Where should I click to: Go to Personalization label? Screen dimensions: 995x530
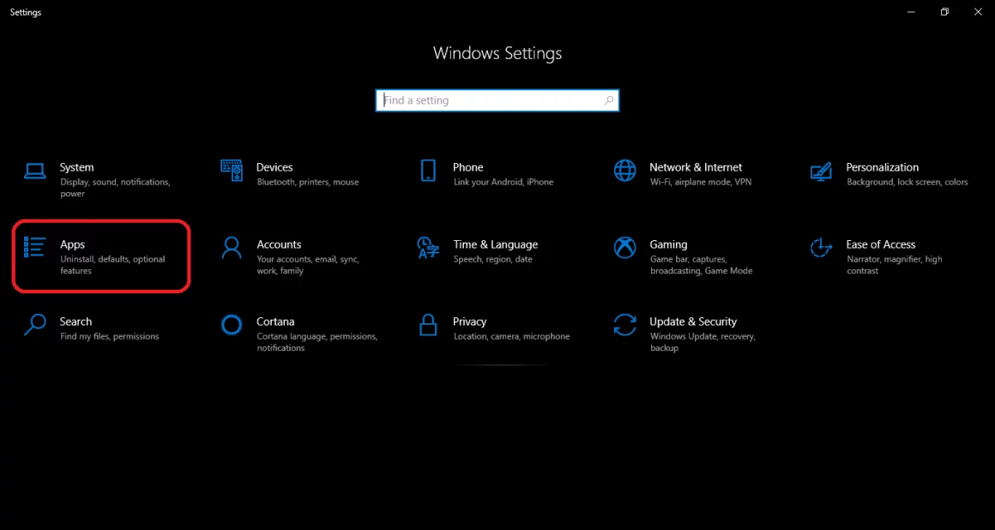click(882, 167)
